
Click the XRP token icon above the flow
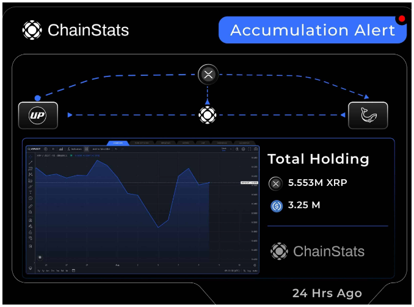pos(208,75)
